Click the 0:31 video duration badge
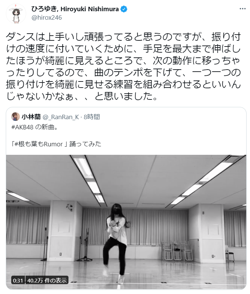This screenshot has height=294, width=250. tap(18, 280)
